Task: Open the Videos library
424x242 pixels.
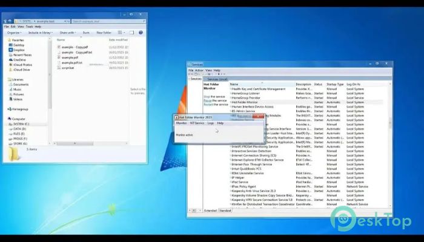Action: [16, 99]
